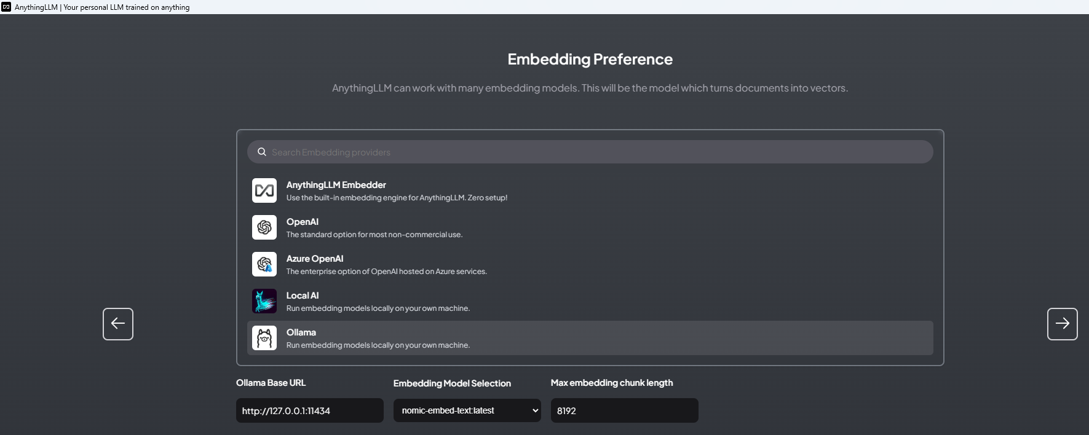
Task: Click the Azure OpenAI logo icon
Action: click(264, 264)
